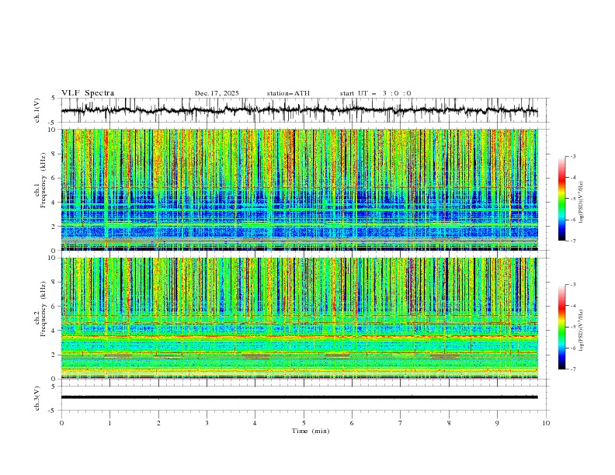
Task: Click the 0 minute tick on the time axis
Action: point(61,423)
